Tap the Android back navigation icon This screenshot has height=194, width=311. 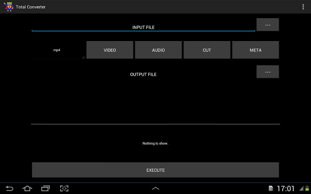tap(9, 188)
